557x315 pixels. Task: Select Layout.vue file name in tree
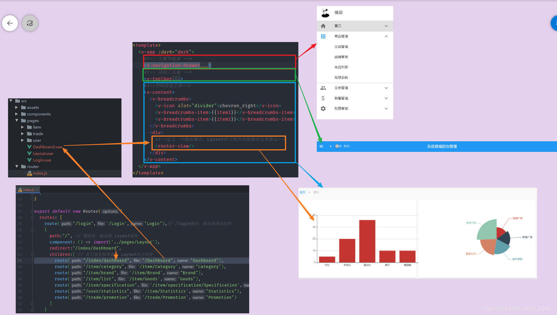[x=43, y=154]
